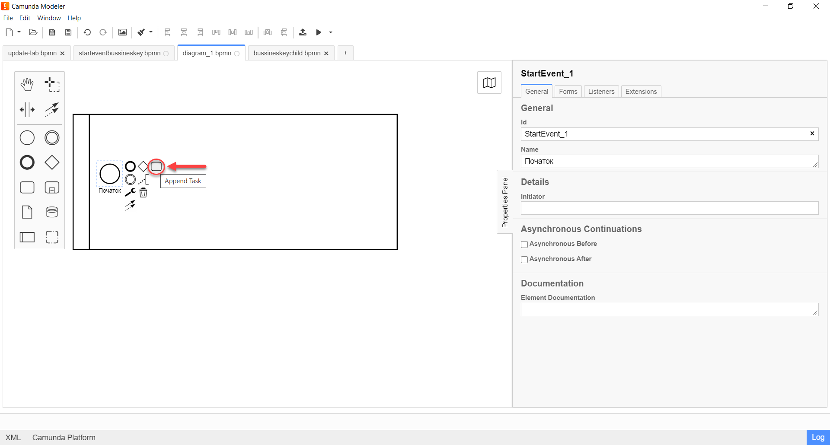
Task: Deploy current diagram with upload icon
Action: (x=303, y=32)
